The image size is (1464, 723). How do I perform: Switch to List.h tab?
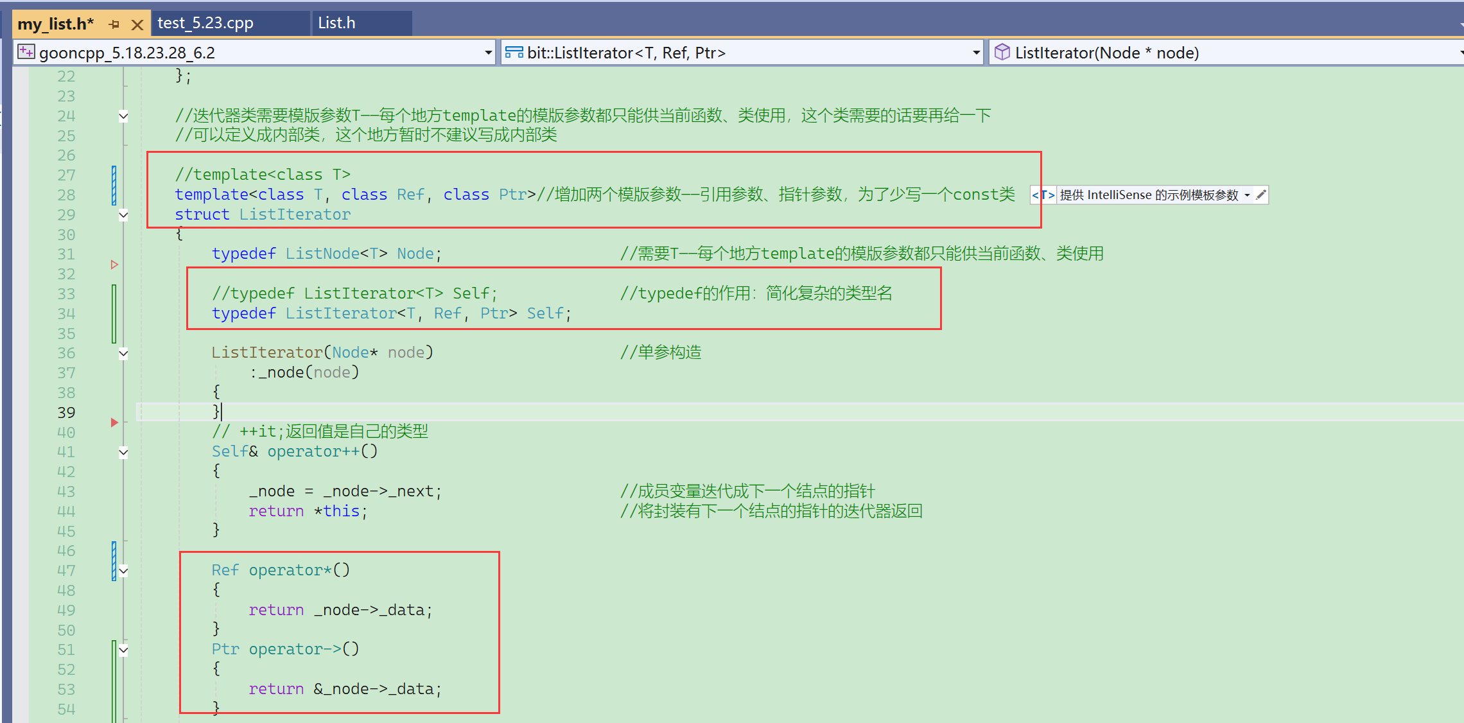tap(336, 23)
